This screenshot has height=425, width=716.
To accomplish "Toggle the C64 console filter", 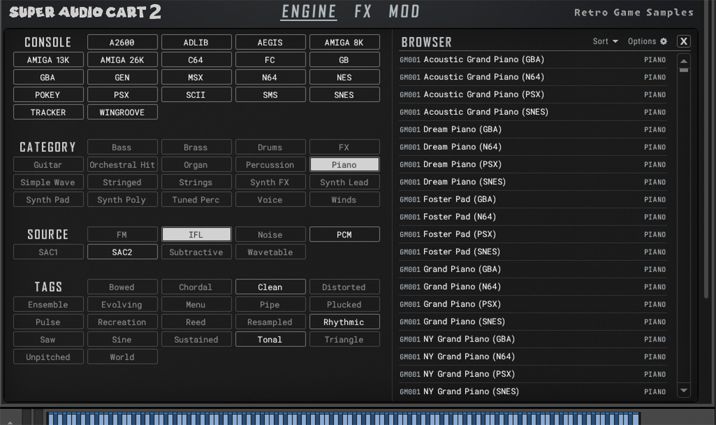I will pyautogui.click(x=196, y=60).
